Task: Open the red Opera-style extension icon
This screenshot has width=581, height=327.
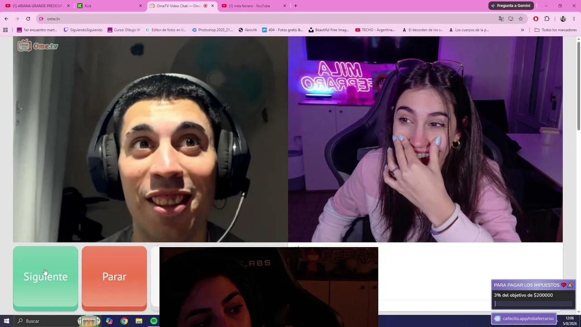Action: pyautogui.click(x=536, y=19)
